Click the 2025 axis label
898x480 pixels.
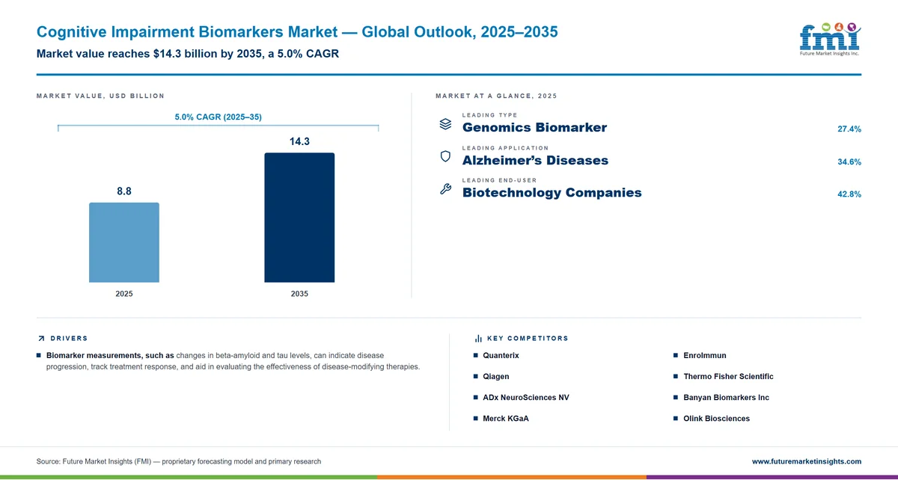124,294
